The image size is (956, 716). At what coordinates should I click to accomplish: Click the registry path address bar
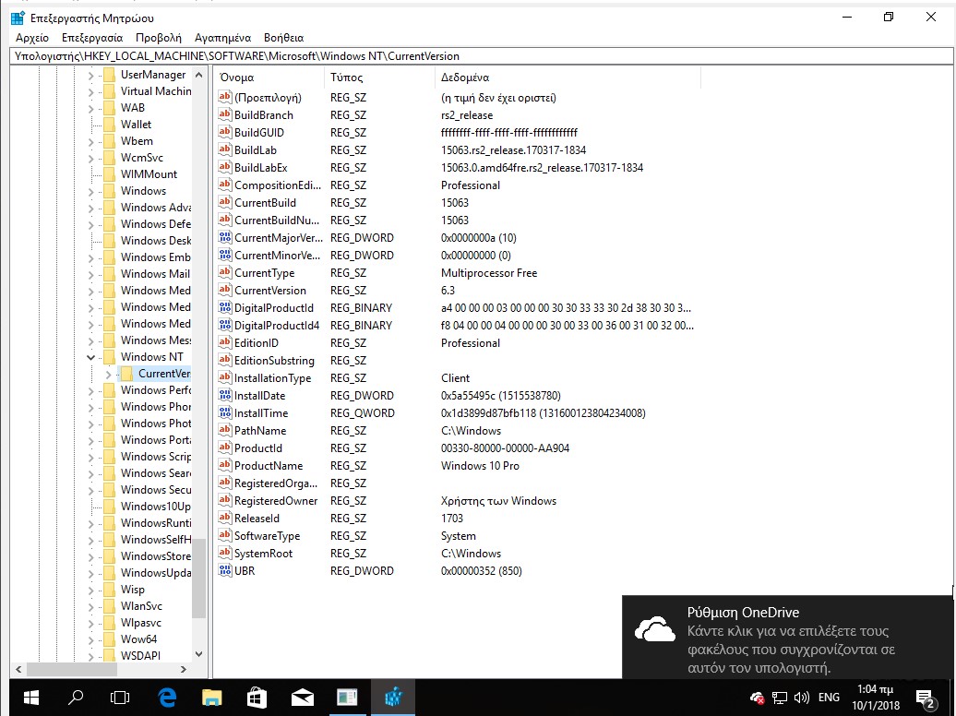(482, 56)
